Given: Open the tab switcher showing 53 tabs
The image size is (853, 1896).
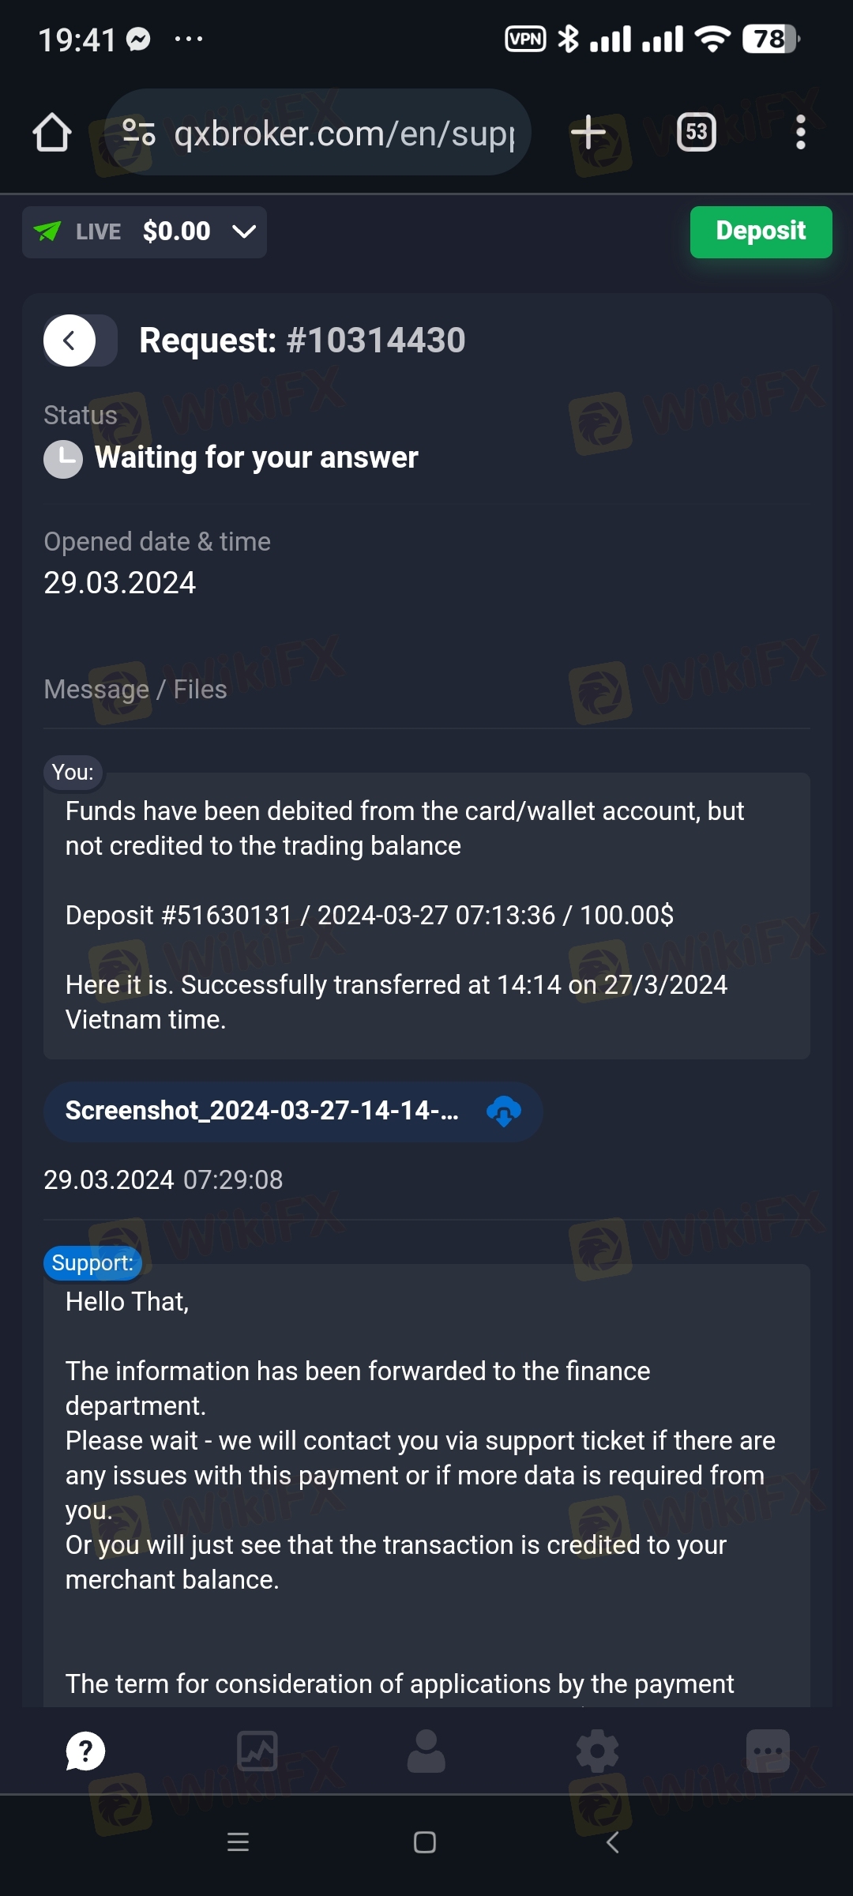Looking at the screenshot, I should pos(697,132).
